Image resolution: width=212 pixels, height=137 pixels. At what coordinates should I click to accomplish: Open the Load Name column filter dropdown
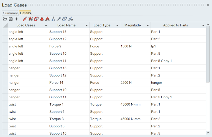click(x=87, y=26)
